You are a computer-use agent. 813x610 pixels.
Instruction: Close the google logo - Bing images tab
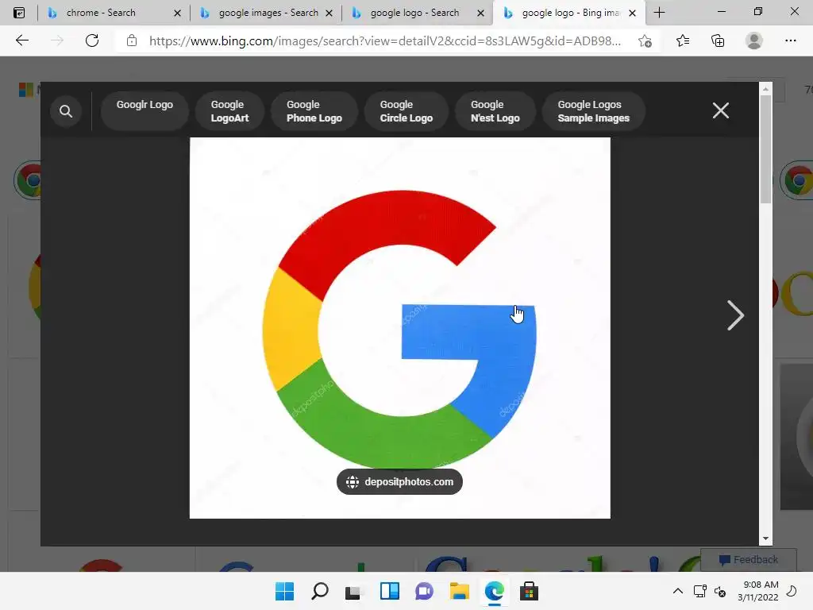click(632, 13)
